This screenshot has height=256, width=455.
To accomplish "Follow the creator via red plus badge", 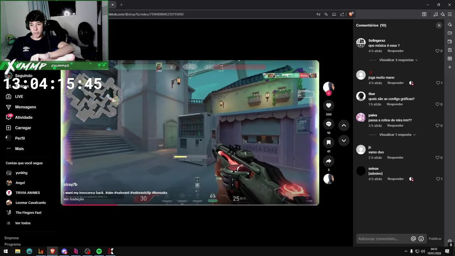I will point(328,93).
